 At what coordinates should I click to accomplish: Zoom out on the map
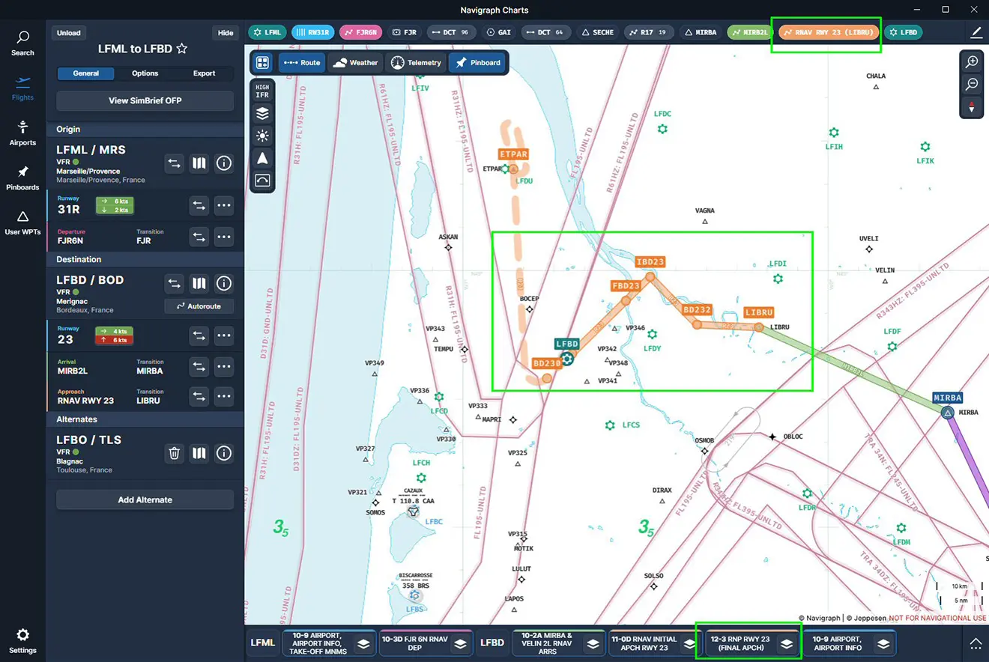point(972,84)
